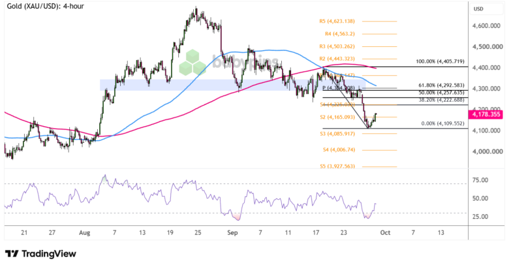Click the 25 date label on the time axis
Viewport: 509px width, 267px height.
point(198,232)
